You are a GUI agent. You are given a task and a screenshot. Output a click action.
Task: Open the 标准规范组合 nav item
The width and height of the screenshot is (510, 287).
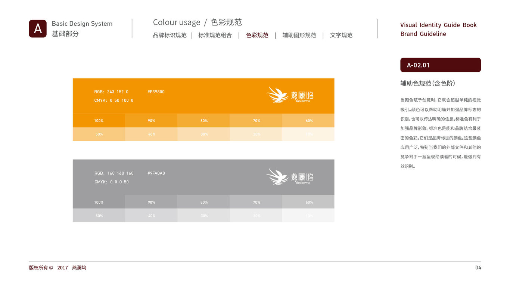[x=215, y=35]
